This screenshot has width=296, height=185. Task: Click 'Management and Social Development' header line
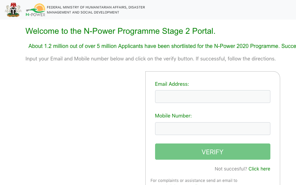click(83, 12)
